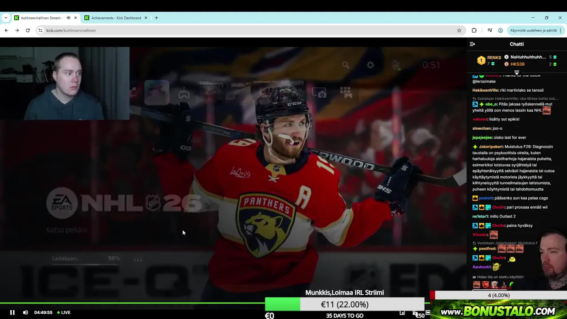Click valceee username in chat
Image resolution: width=567 pixels, height=319 pixels.
(x=480, y=119)
